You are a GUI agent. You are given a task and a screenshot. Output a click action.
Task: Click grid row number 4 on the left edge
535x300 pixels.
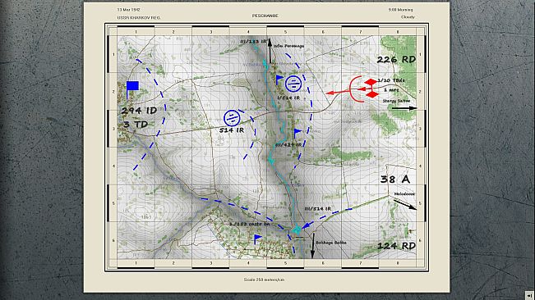pyautogui.click(x=113, y=166)
